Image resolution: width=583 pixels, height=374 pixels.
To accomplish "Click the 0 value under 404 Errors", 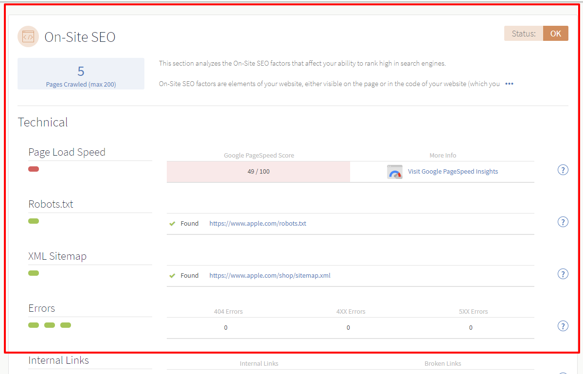I will coord(226,327).
